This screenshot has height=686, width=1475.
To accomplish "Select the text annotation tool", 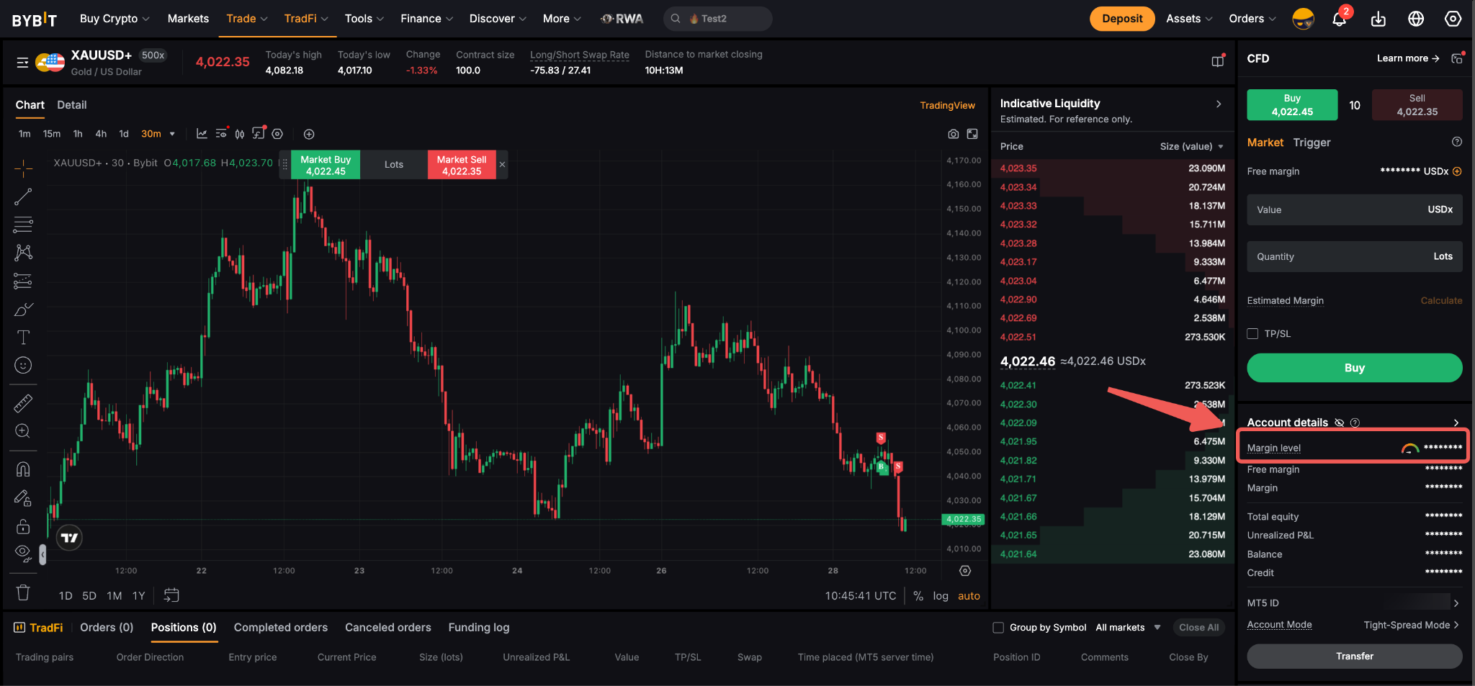I will [23, 338].
